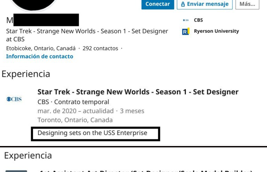Click the blacked-out profile picture

(34, 5)
